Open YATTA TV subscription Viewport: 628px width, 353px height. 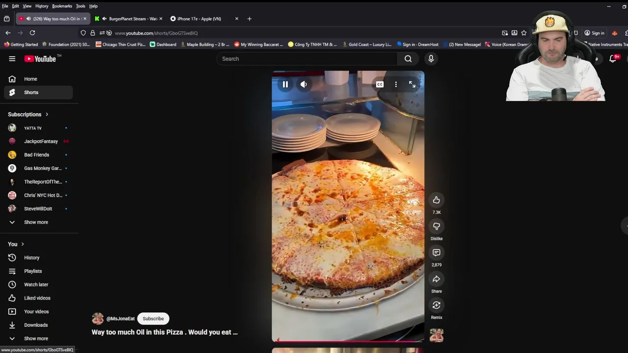point(38,128)
